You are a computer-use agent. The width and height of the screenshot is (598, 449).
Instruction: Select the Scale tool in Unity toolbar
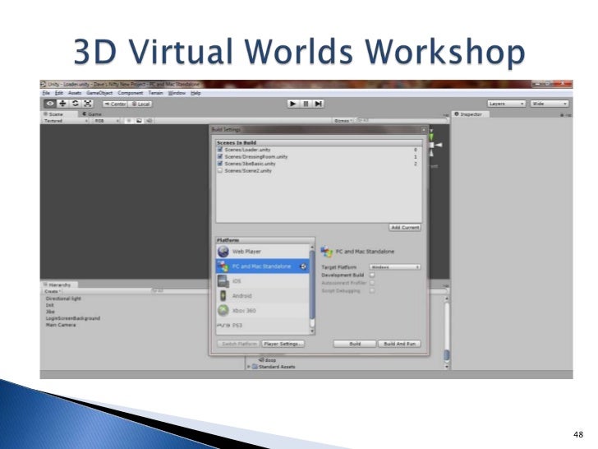click(x=88, y=104)
